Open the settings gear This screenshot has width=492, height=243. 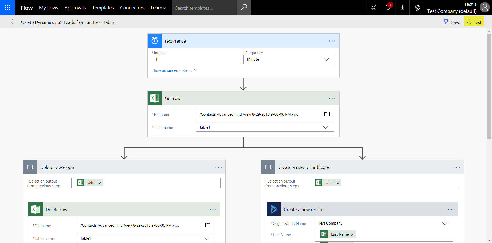tap(417, 8)
